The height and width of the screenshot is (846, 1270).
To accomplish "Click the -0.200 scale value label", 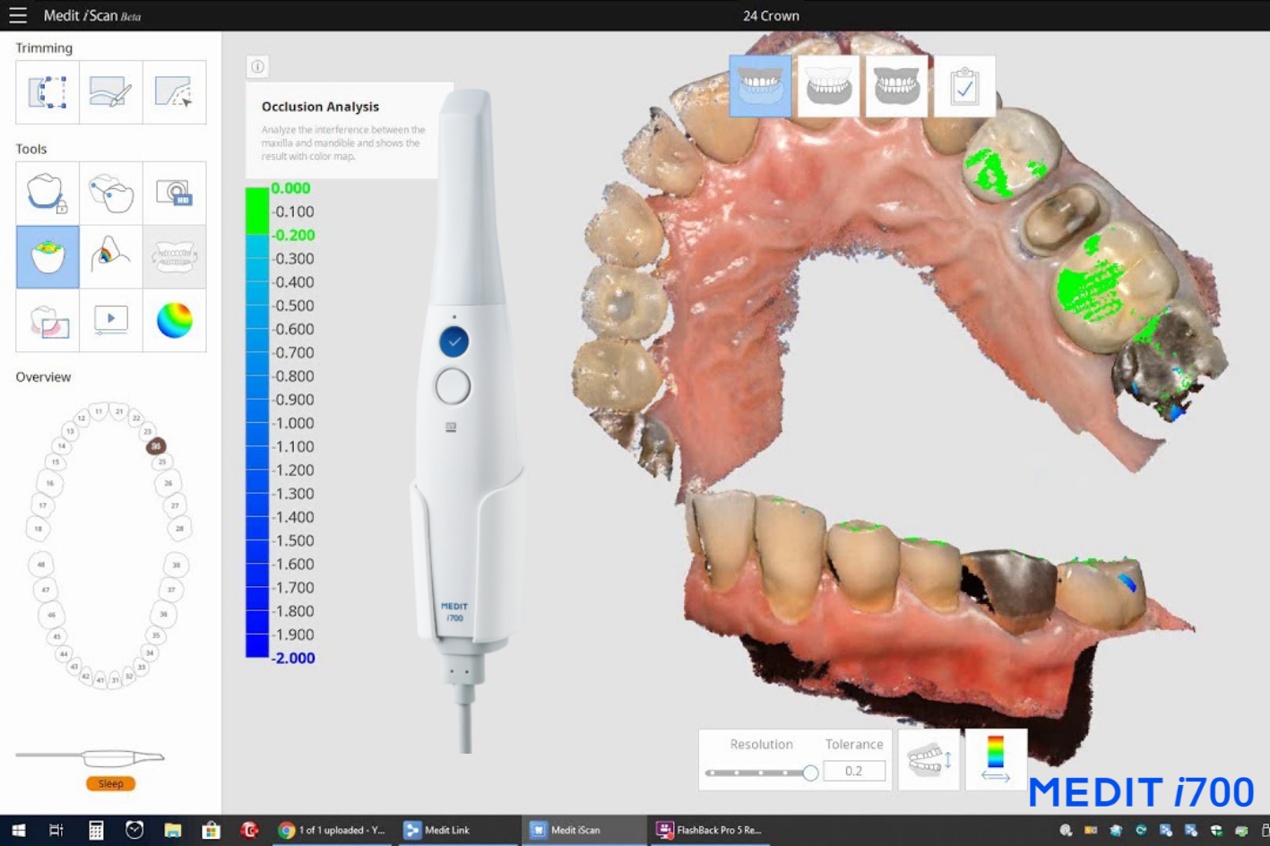I will click(x=293, y=235).
